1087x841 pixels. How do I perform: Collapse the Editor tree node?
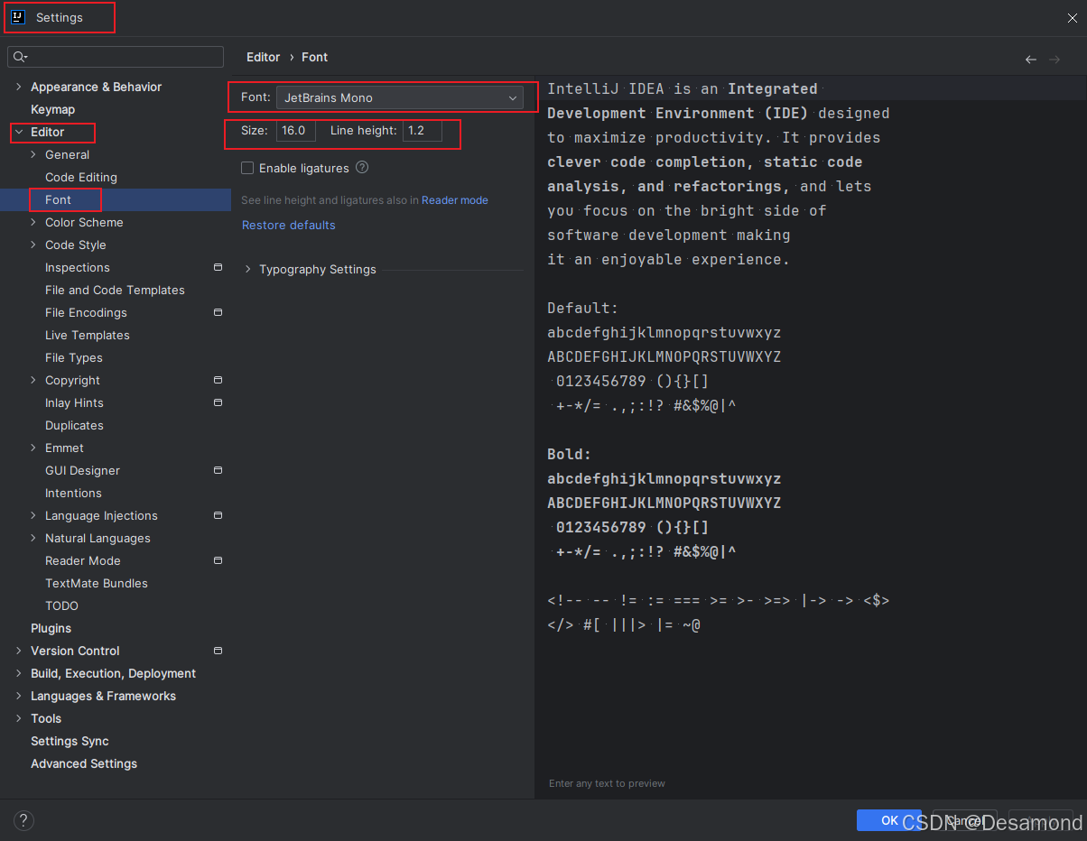(x=19, y=132)
